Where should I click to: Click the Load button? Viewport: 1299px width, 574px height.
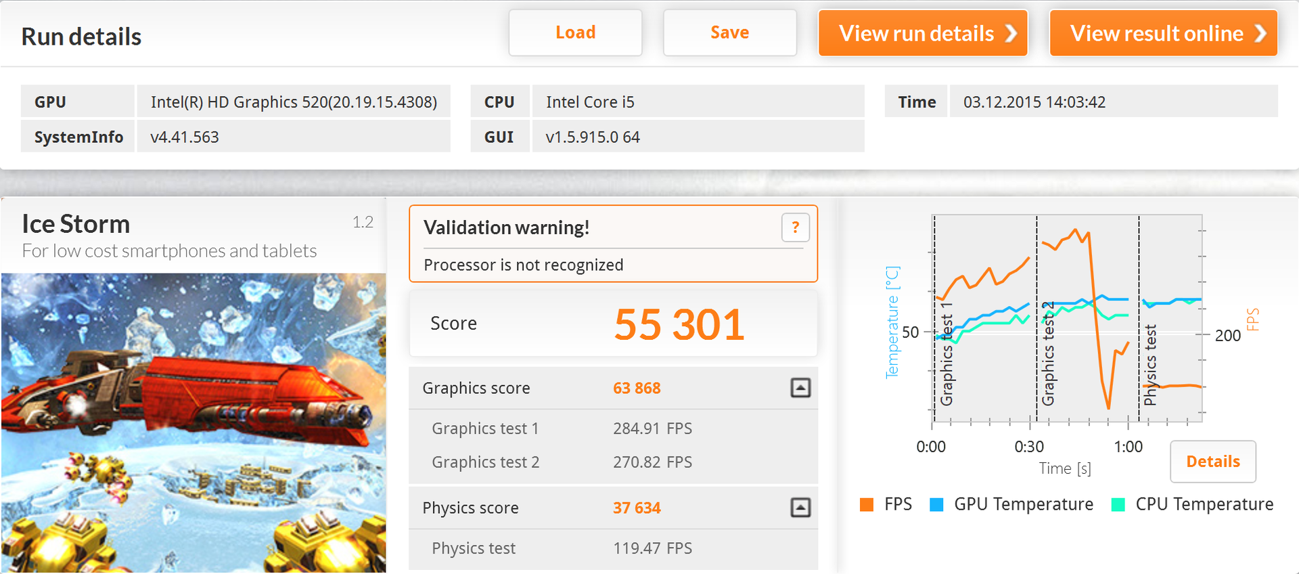coord(575,32)
